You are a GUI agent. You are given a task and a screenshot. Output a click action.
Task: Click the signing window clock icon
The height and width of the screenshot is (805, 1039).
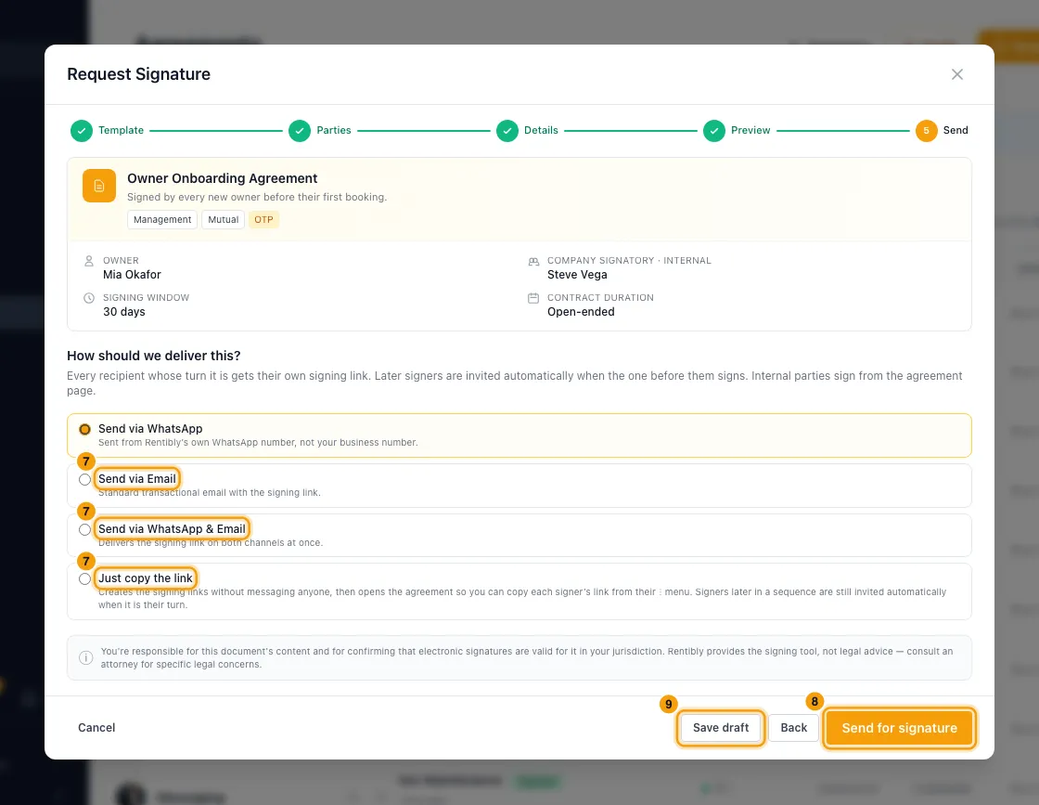click(x=89, y=298)
